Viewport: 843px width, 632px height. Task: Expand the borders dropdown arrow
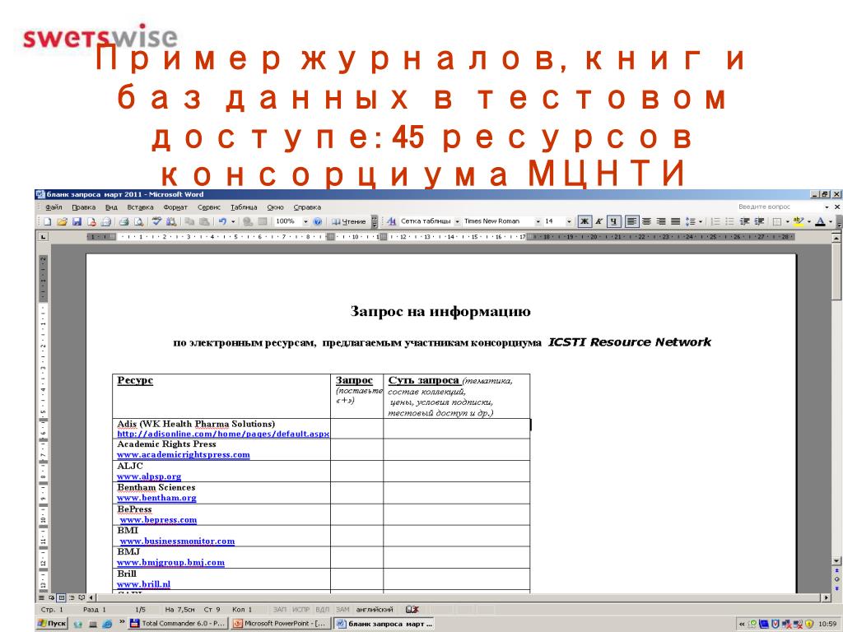pyautogui.click(x=787, y=221)
